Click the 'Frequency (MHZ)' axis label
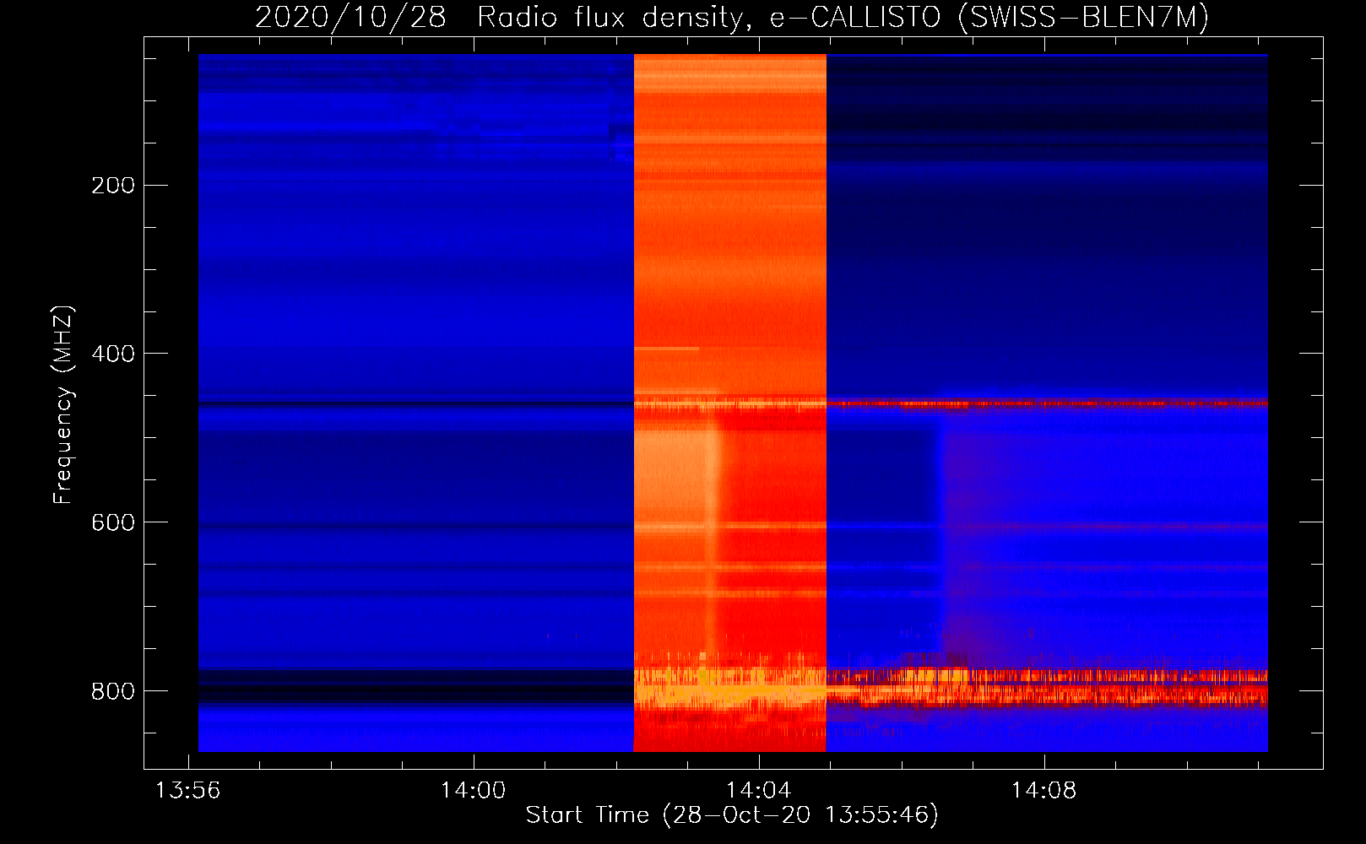 coord(63,404)
